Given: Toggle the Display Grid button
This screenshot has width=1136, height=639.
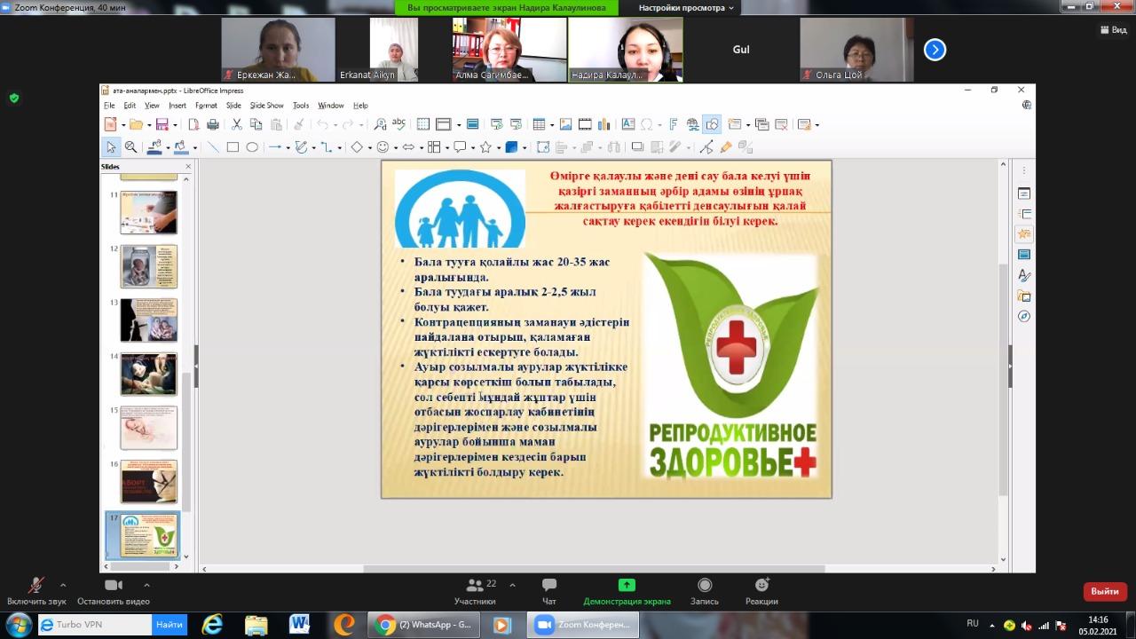Looking at the screenshot, I should (423, 124).
